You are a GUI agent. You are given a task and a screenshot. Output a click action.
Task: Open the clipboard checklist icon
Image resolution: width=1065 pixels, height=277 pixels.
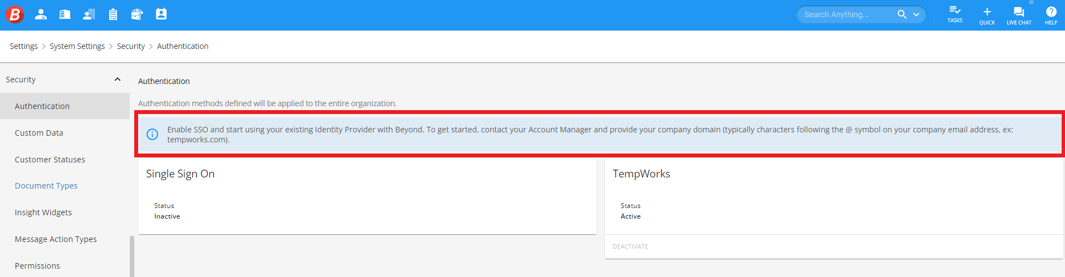[113, 14]
